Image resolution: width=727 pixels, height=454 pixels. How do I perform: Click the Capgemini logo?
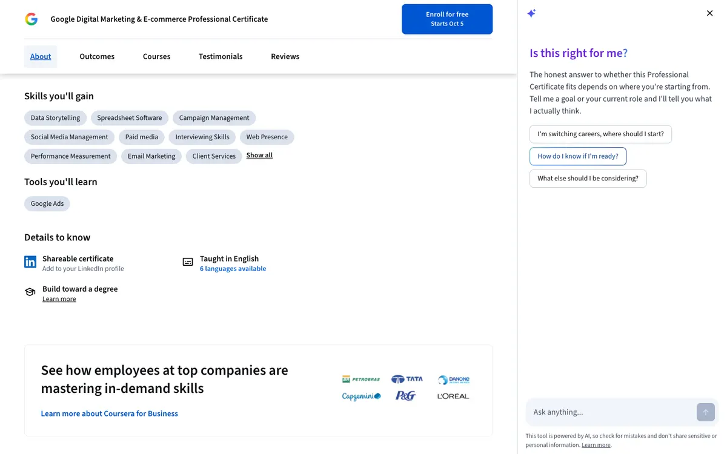click(362, 396)
